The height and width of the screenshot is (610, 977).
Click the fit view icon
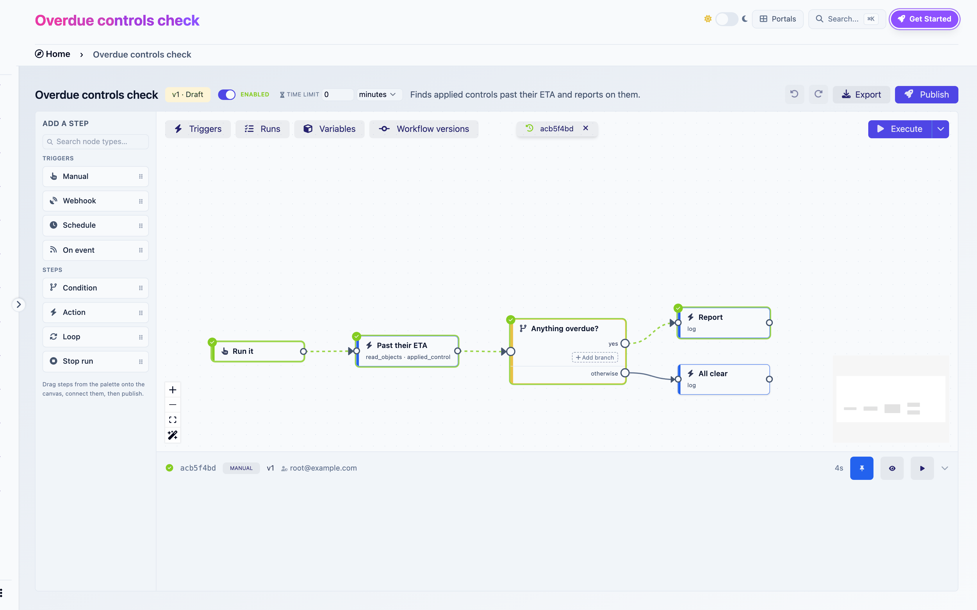pos(173,419)
